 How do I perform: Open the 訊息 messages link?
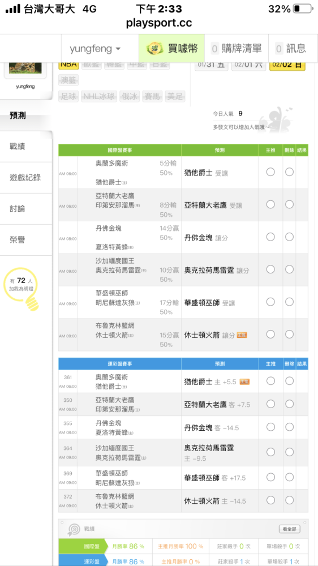point(291,48)
